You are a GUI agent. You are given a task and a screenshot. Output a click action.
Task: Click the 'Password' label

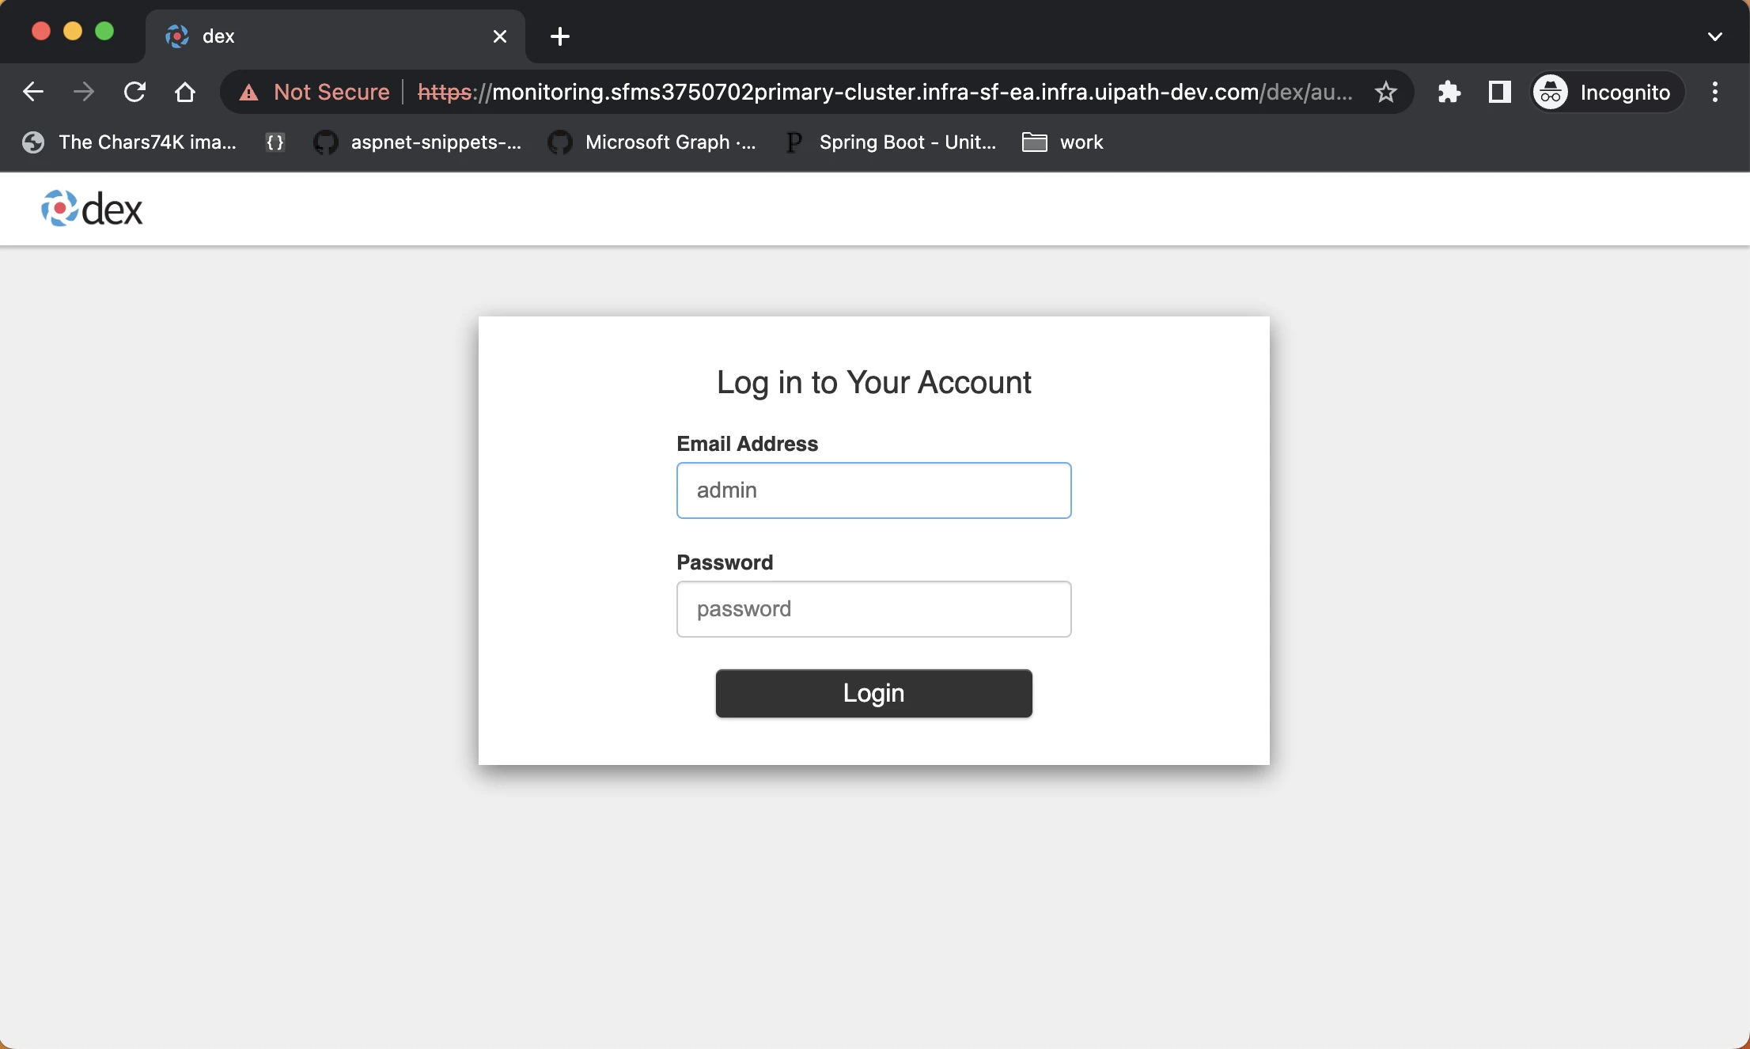pos(725,562)
